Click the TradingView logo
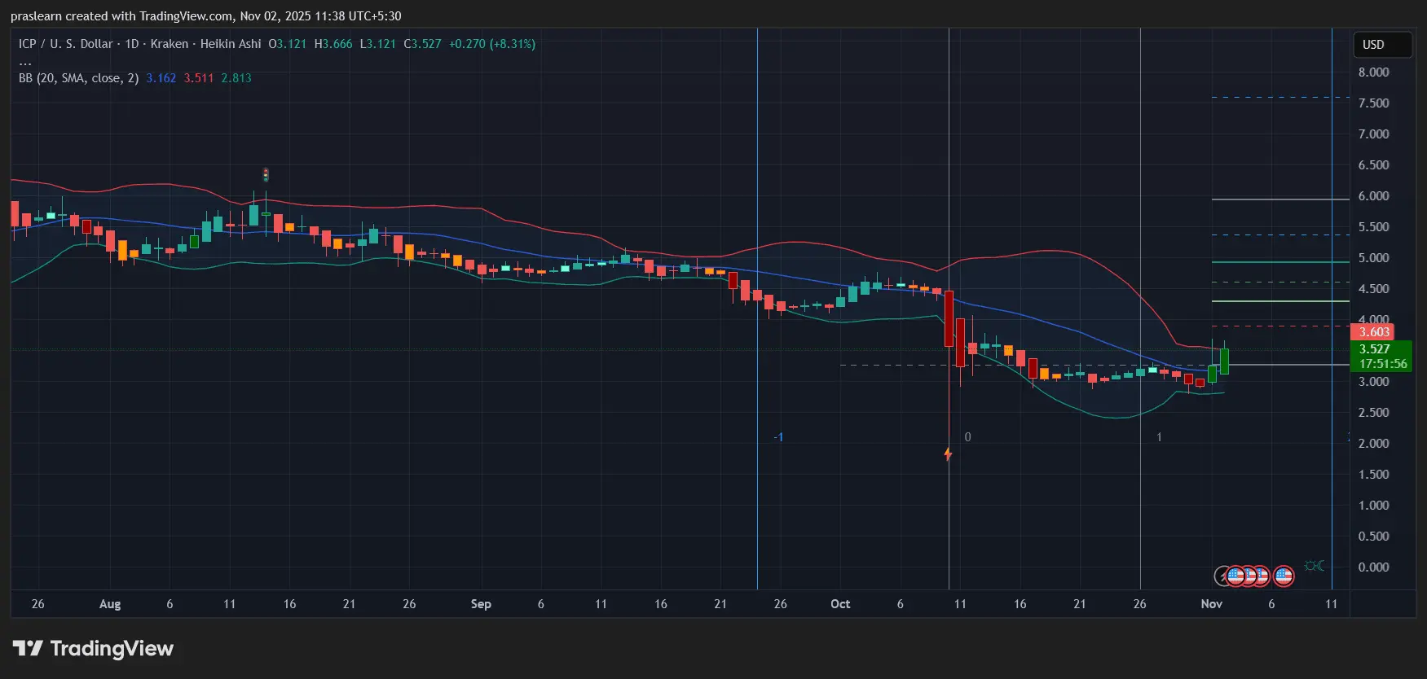Image resolution: width=1427 pixels, height=679 pixels. (93, 649)
